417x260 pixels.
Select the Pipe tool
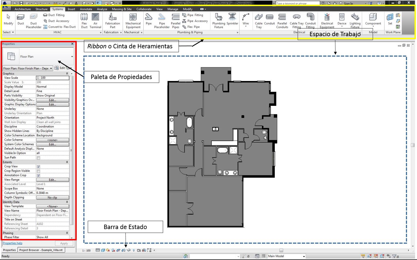[x=148, y=19]
